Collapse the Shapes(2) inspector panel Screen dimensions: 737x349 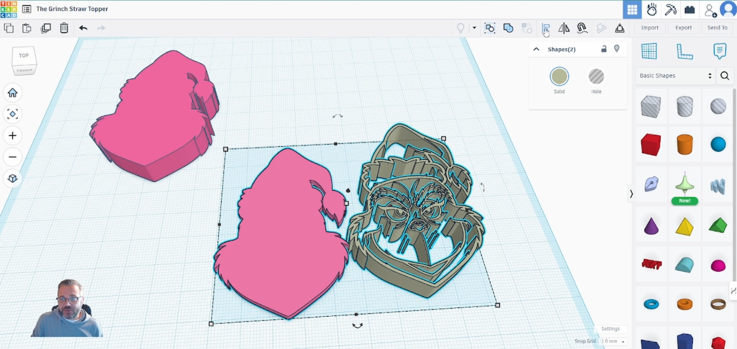point(536,49)
